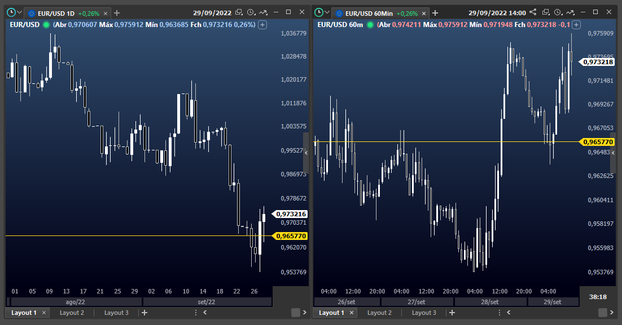Click the plus box after the 1D OHLC values
Viewport: 622px width, 325px height.
tap(262, 24)
